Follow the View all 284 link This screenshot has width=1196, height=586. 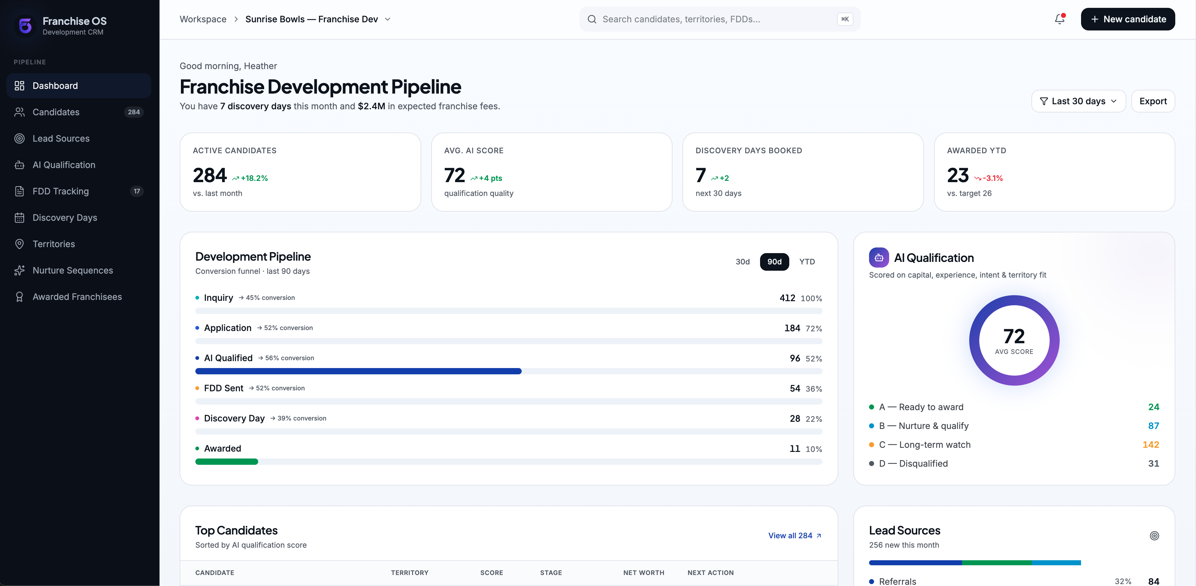[x=795, y=536]
